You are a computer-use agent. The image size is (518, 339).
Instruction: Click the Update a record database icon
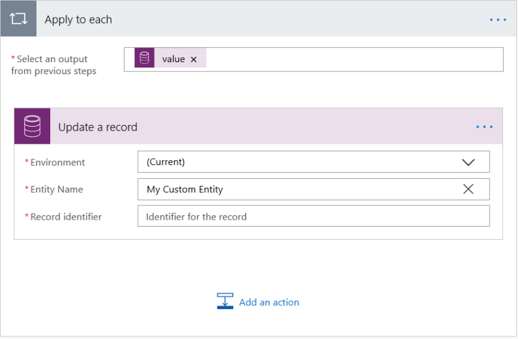pyautogui.click(x=33, y=126)
